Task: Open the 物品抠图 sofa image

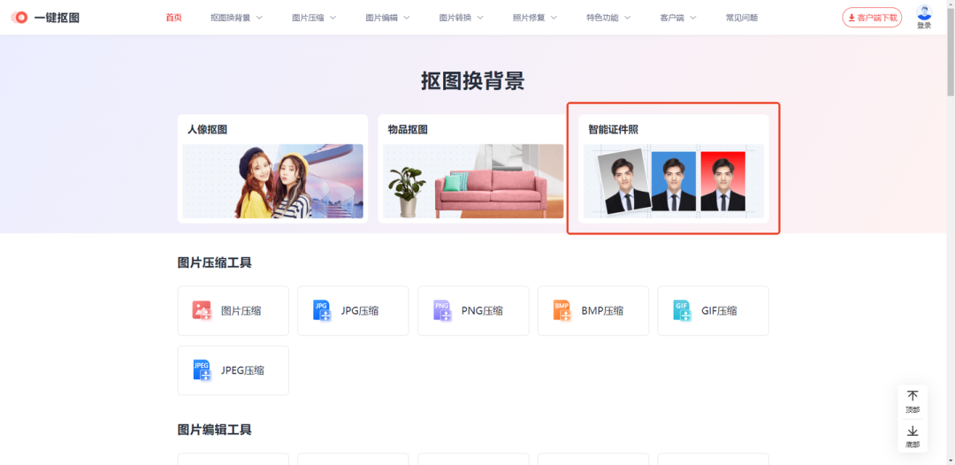Action: pos(473,181)
